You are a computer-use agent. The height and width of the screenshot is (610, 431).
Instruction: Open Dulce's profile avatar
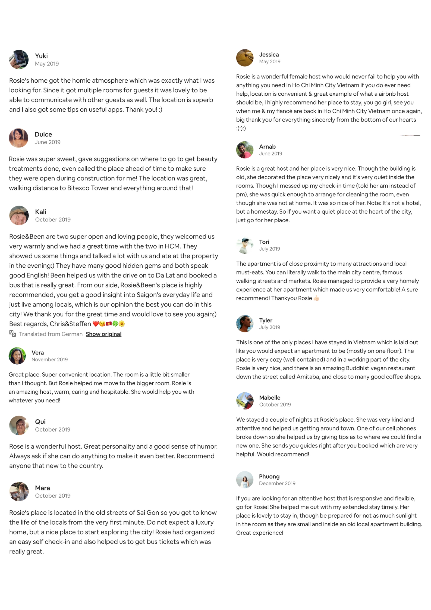pos(18,138)
